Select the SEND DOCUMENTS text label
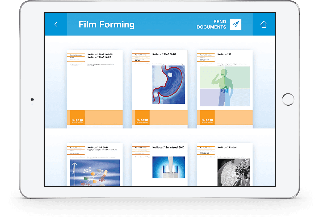Image resolution: width=319 pixels, height=220 pixels. (211, 24)
